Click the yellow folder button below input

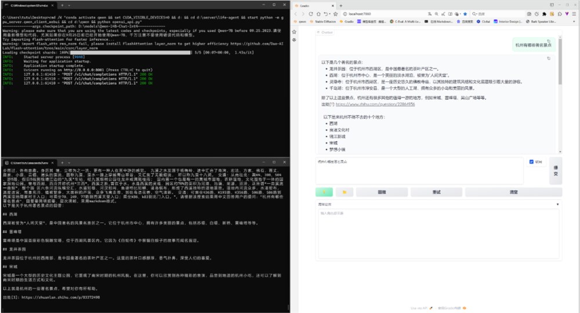pos(345,192)
